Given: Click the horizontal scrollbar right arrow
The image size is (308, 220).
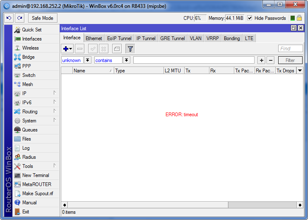Looking at the screenshot, I should [x=300, y=205].
